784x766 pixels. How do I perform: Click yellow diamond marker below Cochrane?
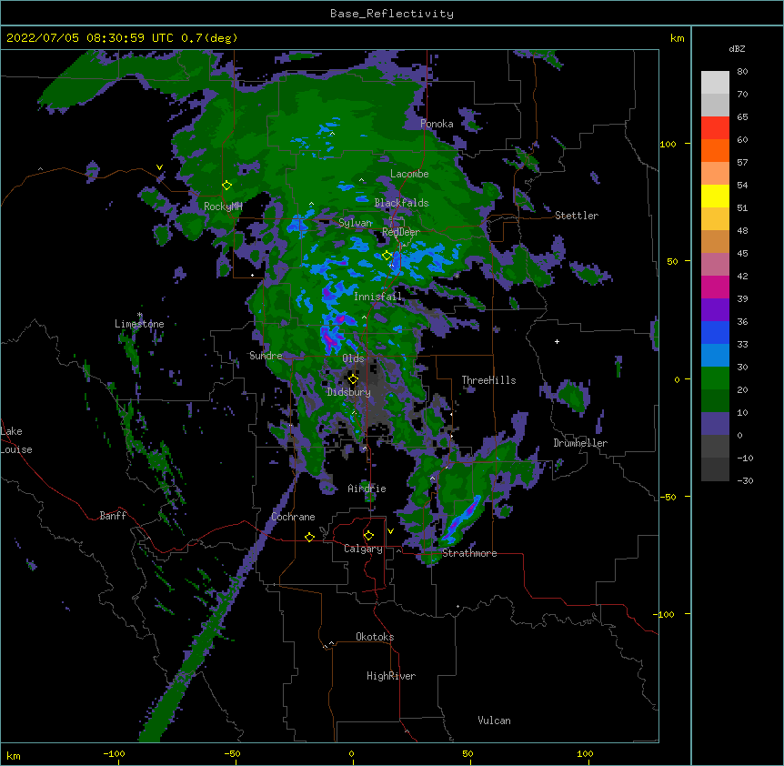309,537
